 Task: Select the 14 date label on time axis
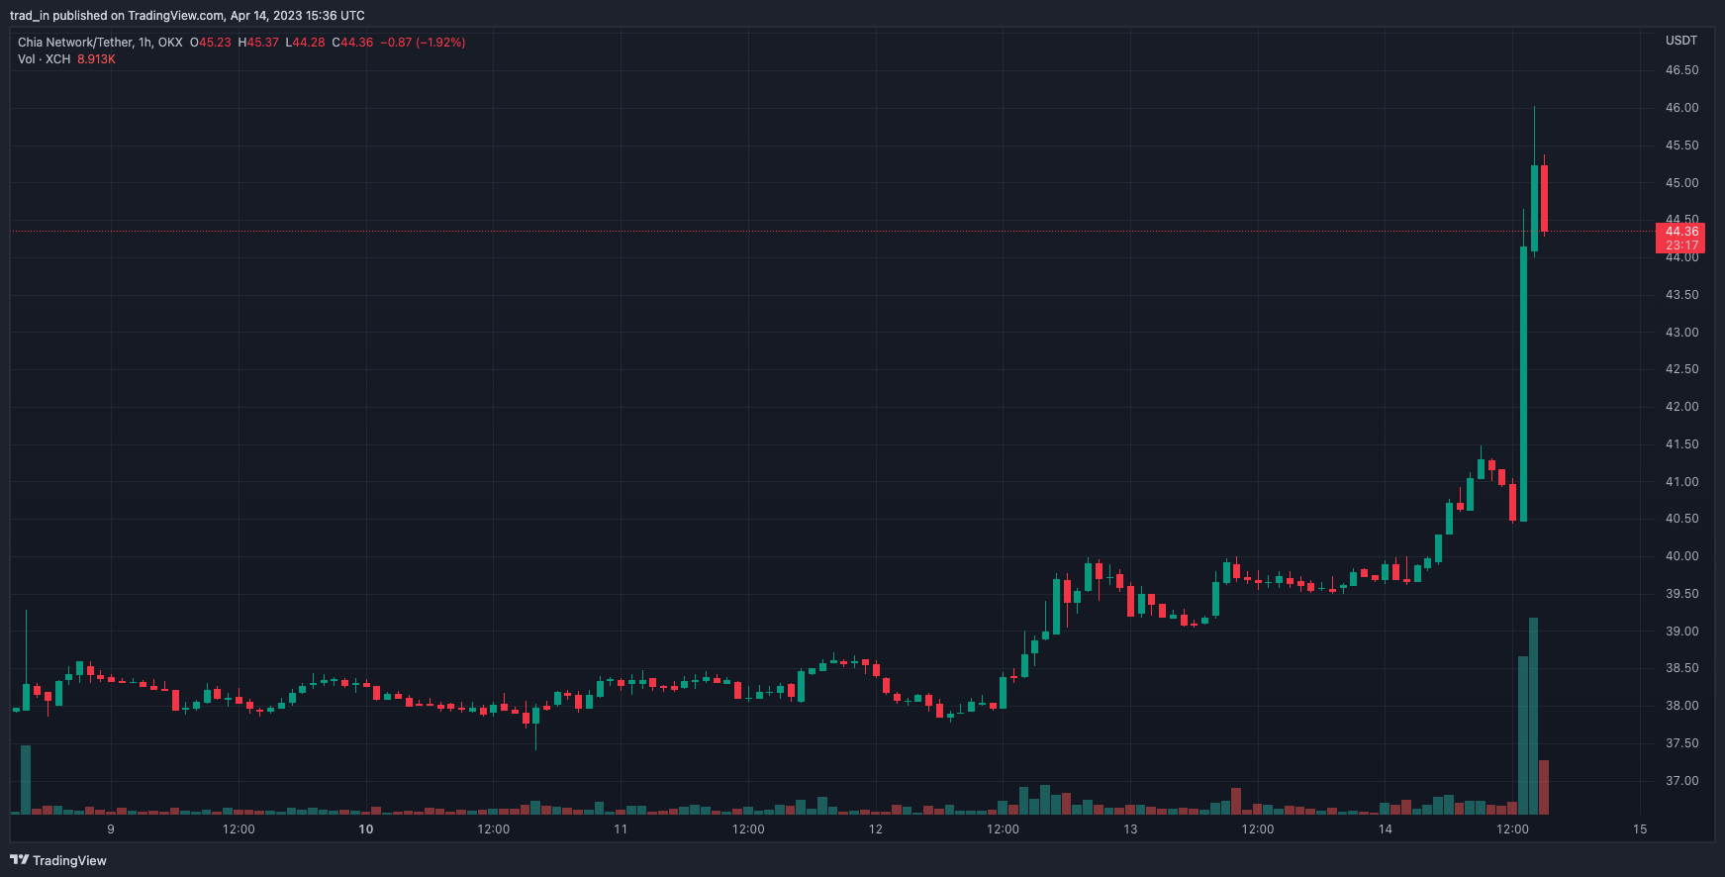tap(1385, 829)
